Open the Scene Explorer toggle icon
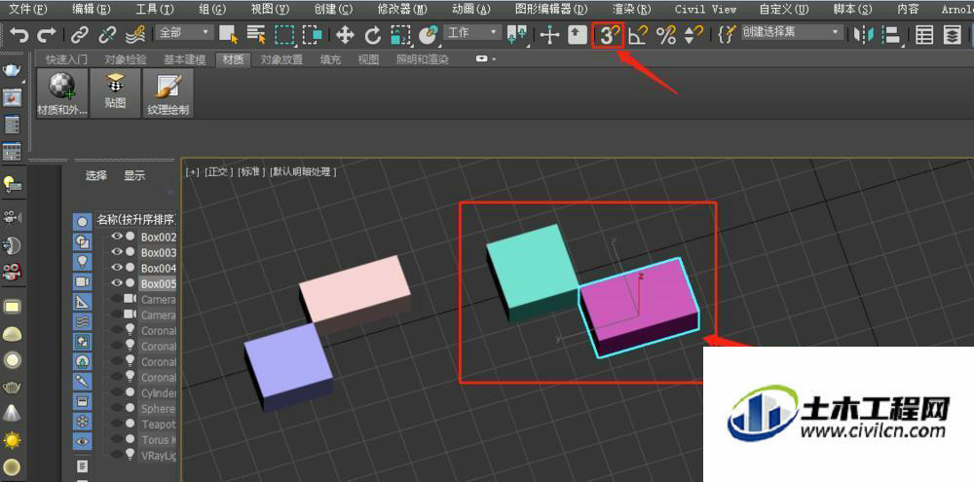The width and height of the screenshot is (974, 482). coord(925,35)
